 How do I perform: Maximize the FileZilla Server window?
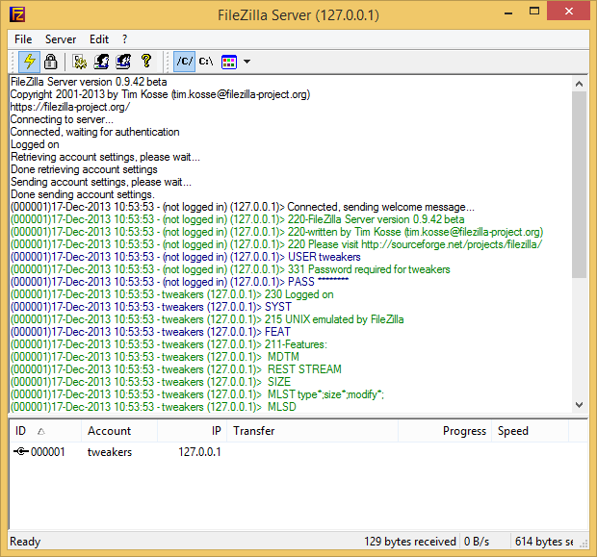click(x=534, y=11)
